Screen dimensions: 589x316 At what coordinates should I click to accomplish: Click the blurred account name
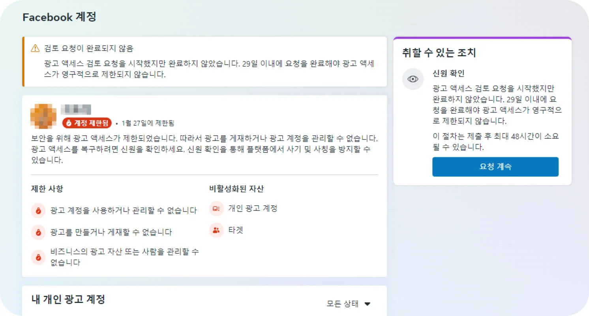[x=76, y=109]
